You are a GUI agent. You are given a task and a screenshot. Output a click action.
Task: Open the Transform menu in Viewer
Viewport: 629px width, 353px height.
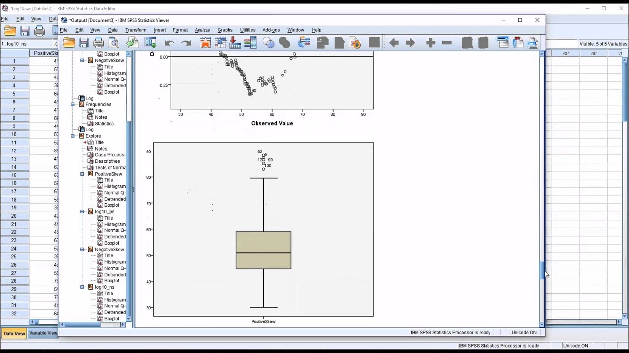136,30
